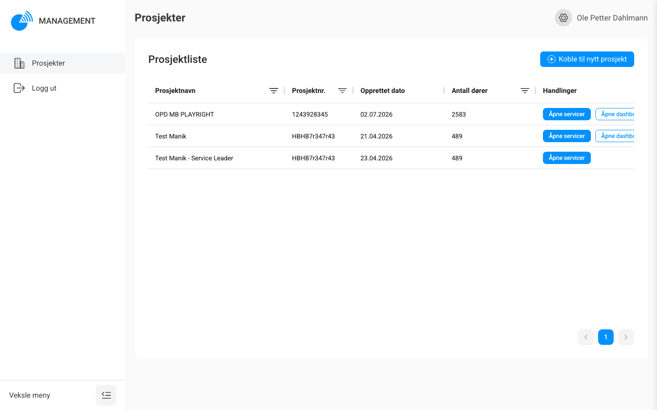Click Koble til nytt prosjekt button
The image size is (657, 410).
pos(587,59)
